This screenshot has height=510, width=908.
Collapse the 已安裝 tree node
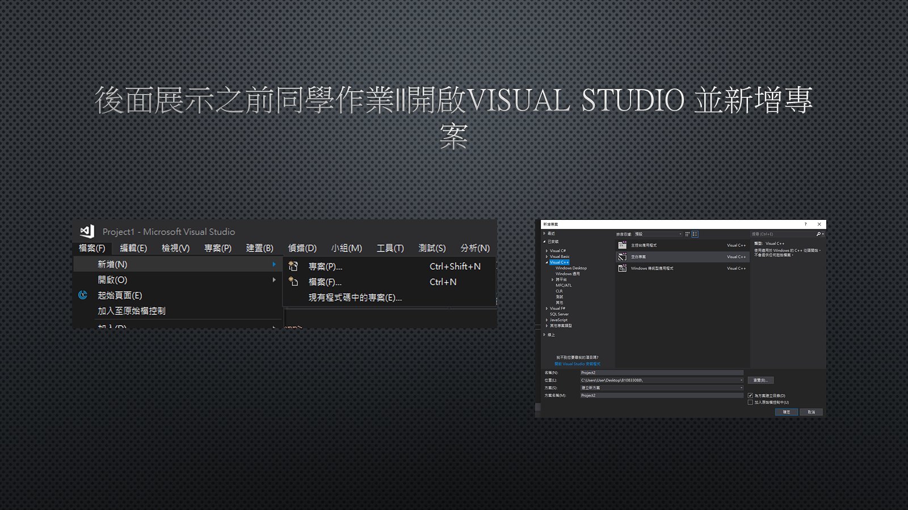(544, 241)
